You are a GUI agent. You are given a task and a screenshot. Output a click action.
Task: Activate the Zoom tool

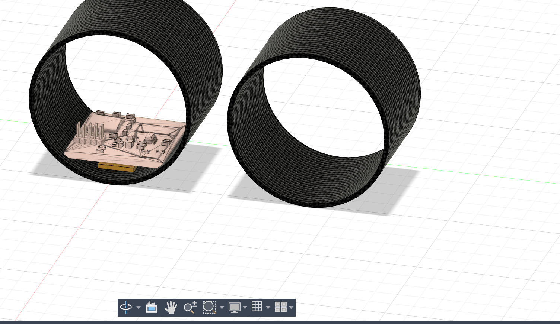[x=190, y=307]
